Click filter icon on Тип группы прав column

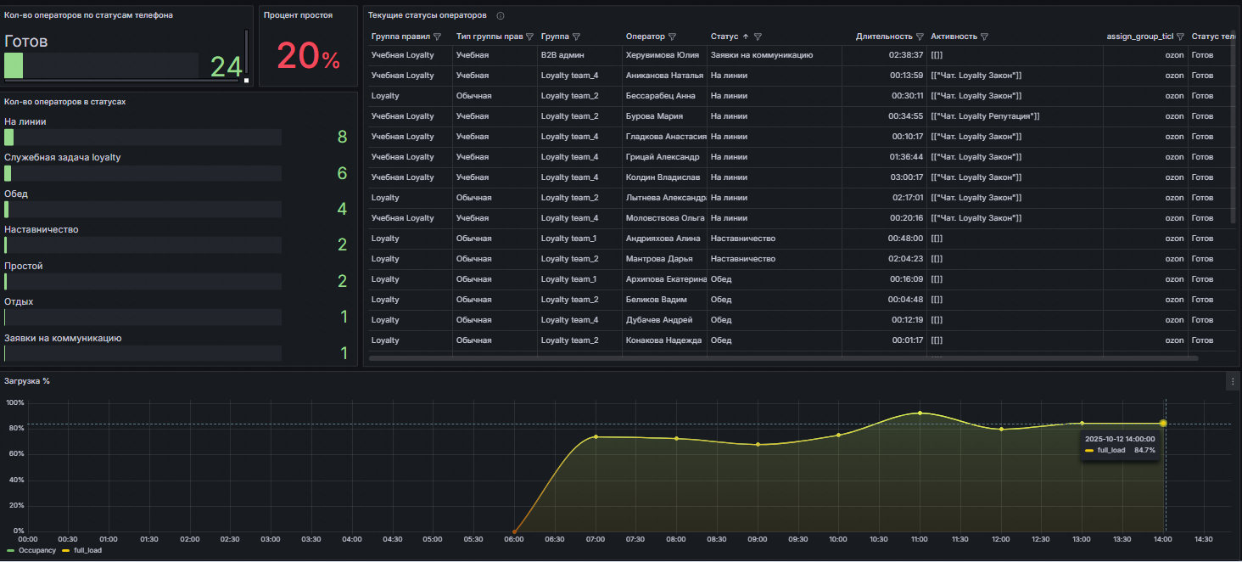click(x=529, y=37)
